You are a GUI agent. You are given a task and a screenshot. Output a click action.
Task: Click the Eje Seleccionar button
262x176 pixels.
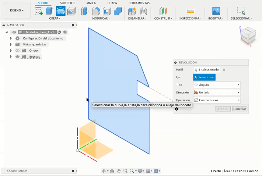click(205, 77)
